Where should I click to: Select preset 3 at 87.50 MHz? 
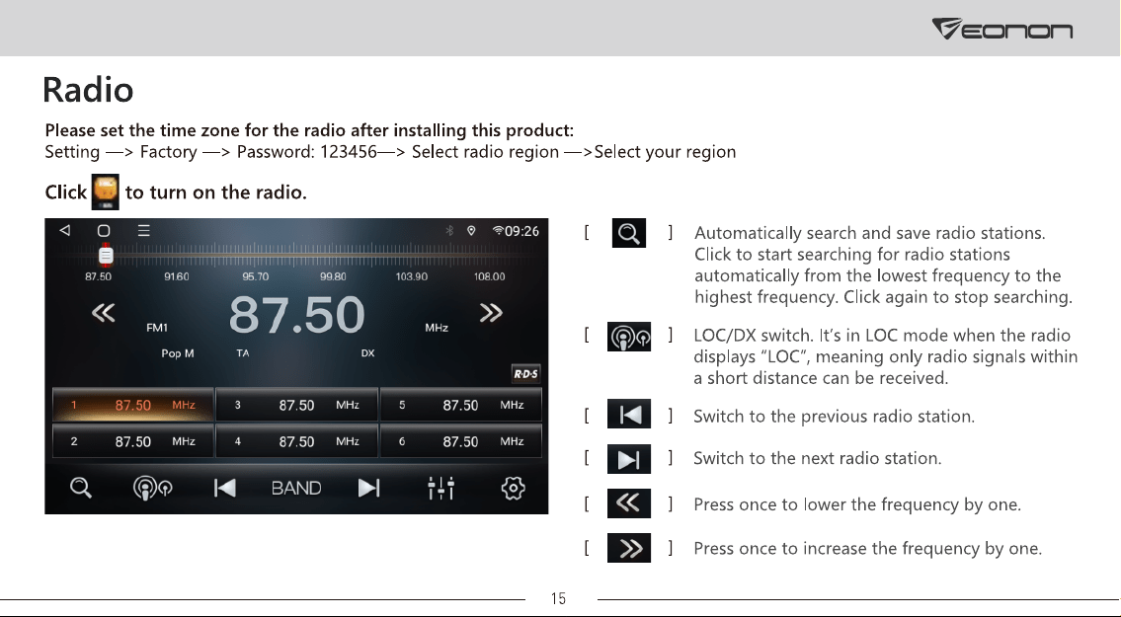click(296, 405)
